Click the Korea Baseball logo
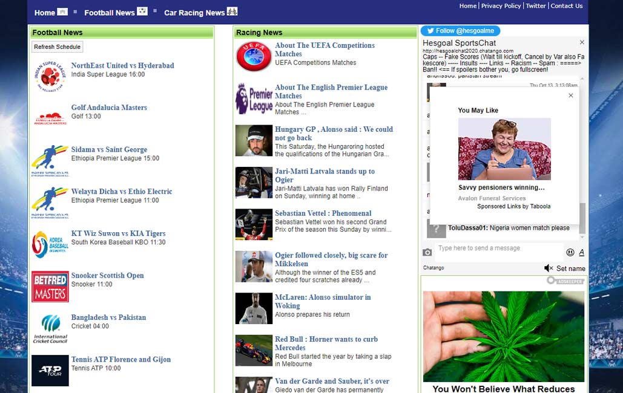This screenshot has height=393, width=623. click(50, 244)
